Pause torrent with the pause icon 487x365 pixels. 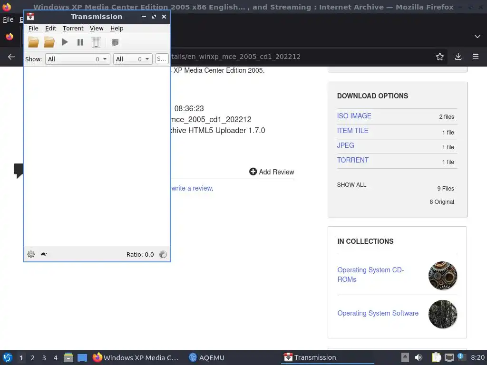point(80,42)
